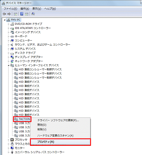Expand the サウンド、ビデオ、およびゲーム コントローラー node
The width and height of the screenshot is (142, 155).
click(x=9, y=45)
